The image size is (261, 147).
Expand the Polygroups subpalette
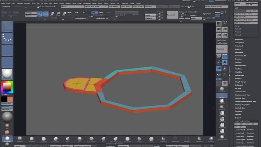pyautogui.click(x=239, y=75)
